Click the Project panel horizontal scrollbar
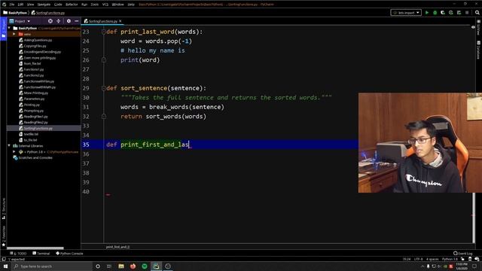The width and height of the screenshot is (482, 271). 35,248
